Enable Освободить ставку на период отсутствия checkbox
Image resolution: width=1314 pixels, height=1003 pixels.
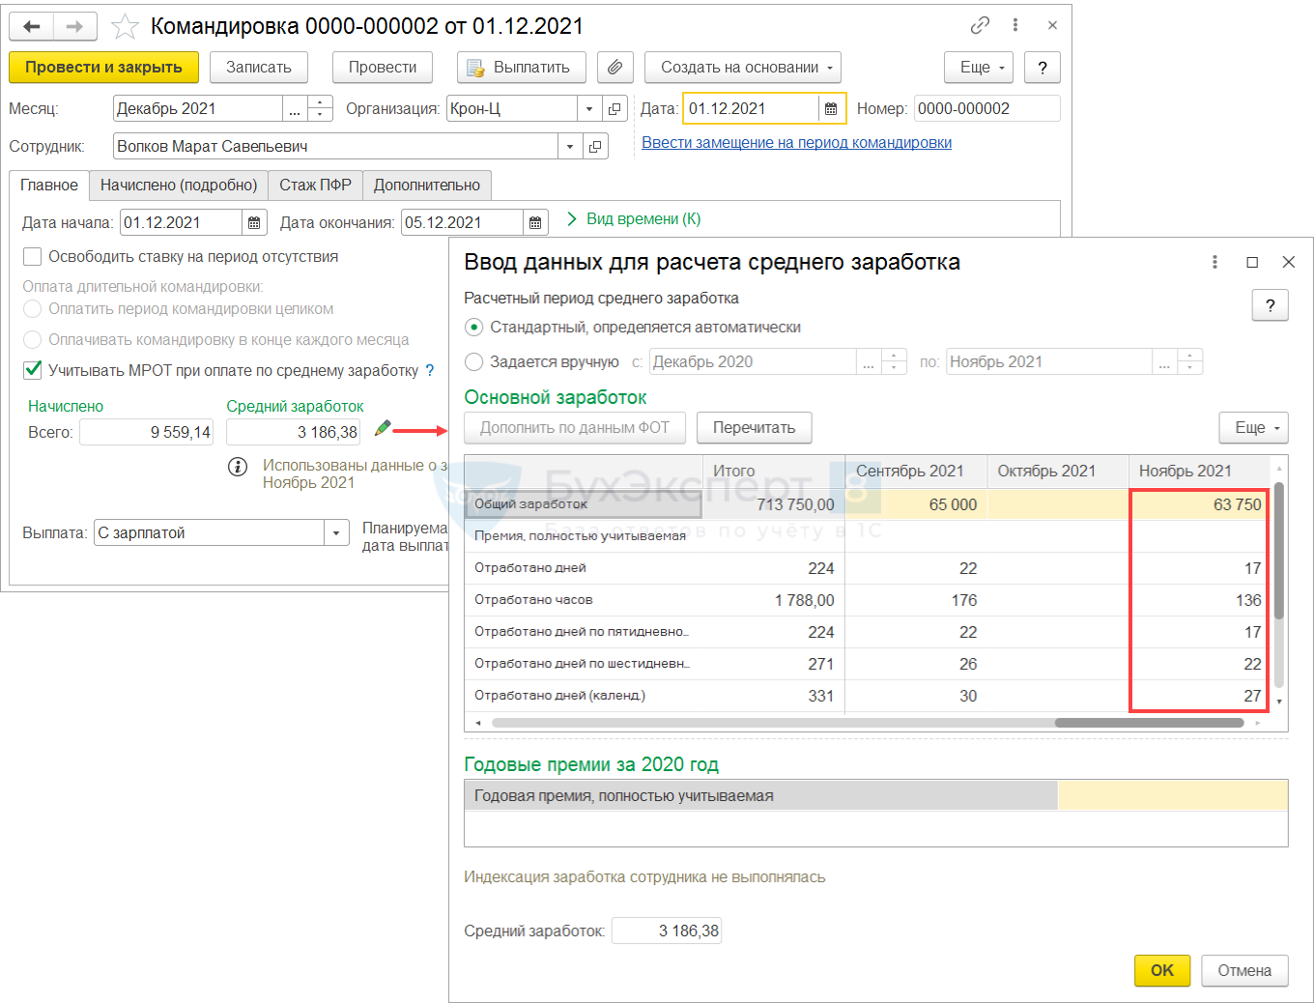[x=33, y=257]
